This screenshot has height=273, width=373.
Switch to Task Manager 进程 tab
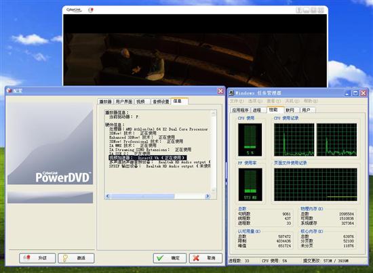(258, 110)
